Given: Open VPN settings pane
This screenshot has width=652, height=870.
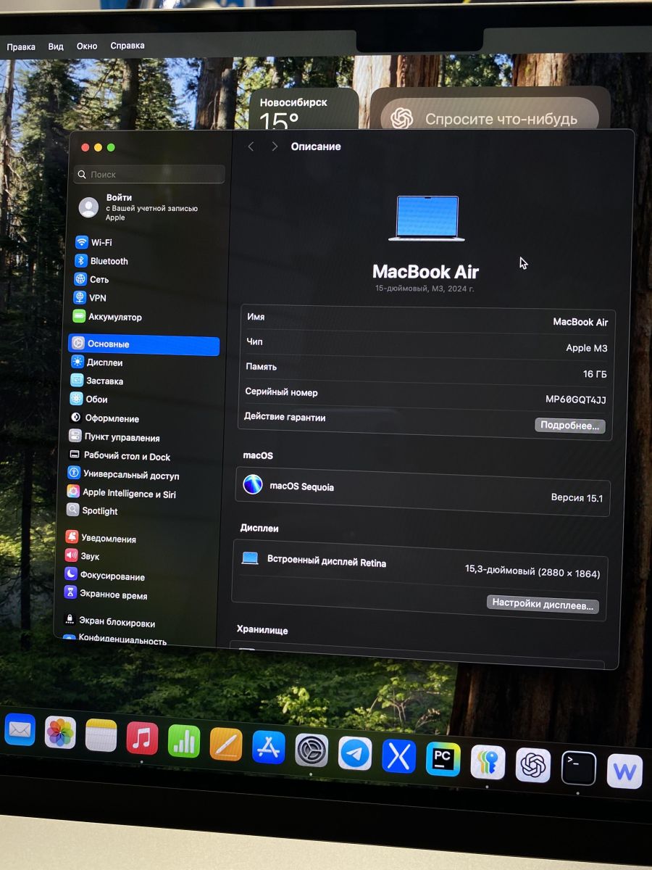Looking at the screenshot, I should point(91,298).
